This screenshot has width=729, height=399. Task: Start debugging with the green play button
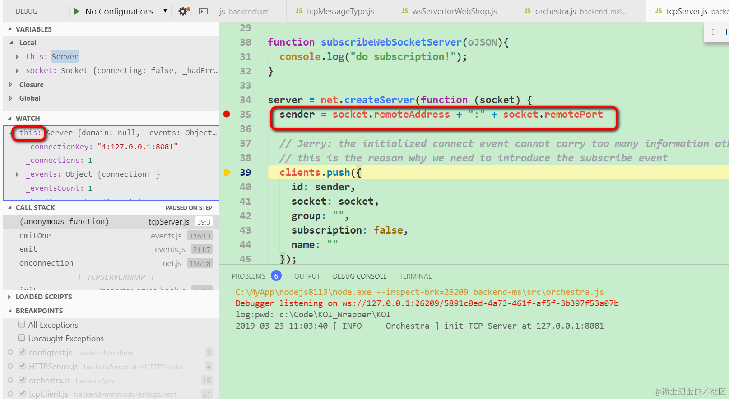76,11
